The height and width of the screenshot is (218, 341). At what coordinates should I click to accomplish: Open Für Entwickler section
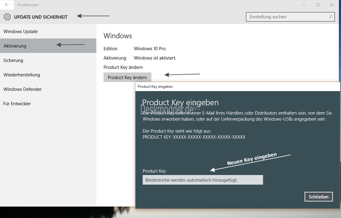pos(48,103)
